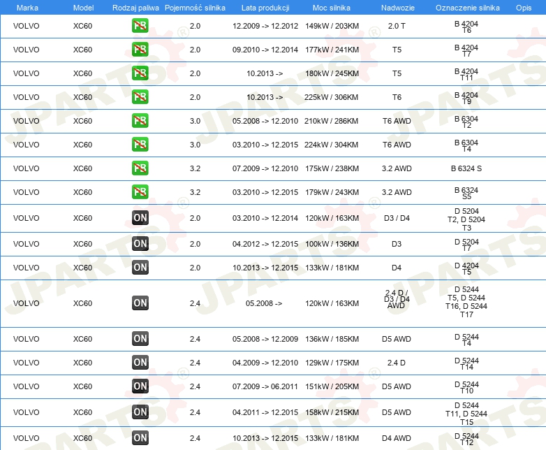Screen dimensions: 546x450
Task: Click the Lata produkcji column header
Action: (265, 8)
